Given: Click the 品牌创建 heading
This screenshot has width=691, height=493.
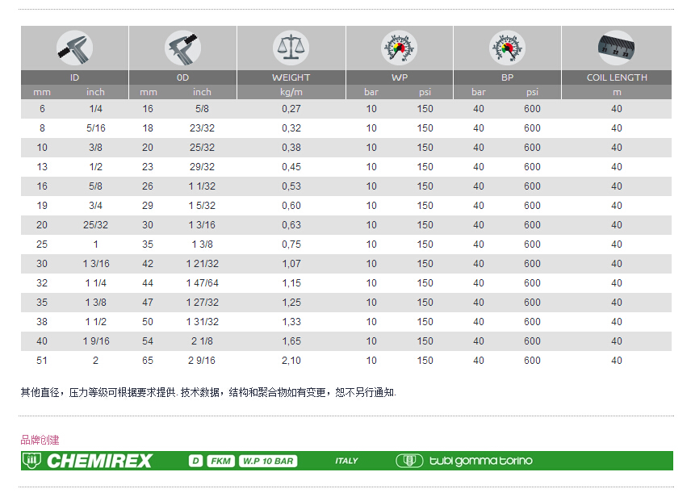Looking at the screenshot, I should 40,440.
